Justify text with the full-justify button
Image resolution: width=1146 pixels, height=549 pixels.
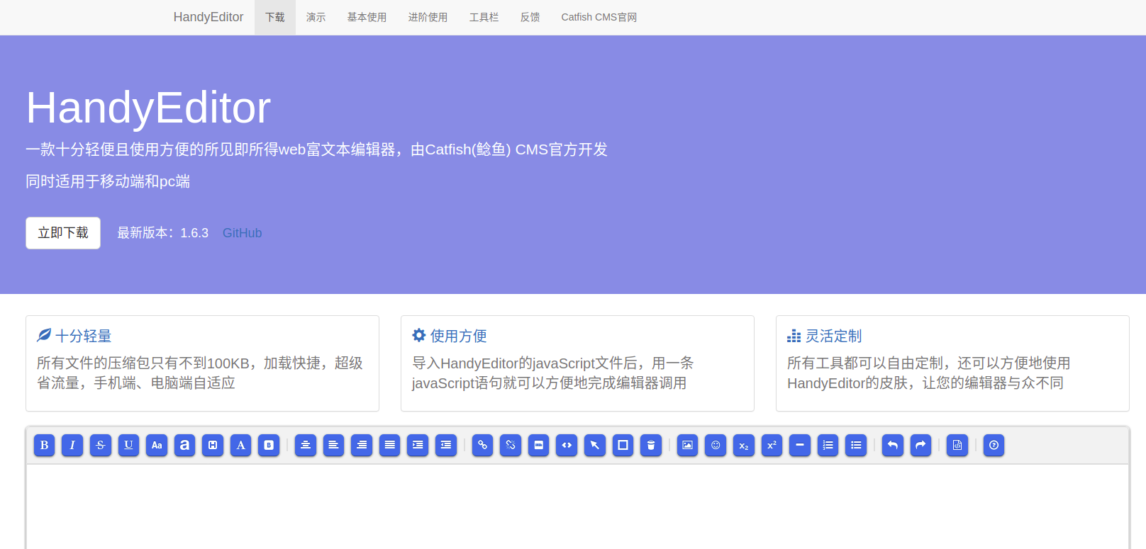click(x=389, y=445)
